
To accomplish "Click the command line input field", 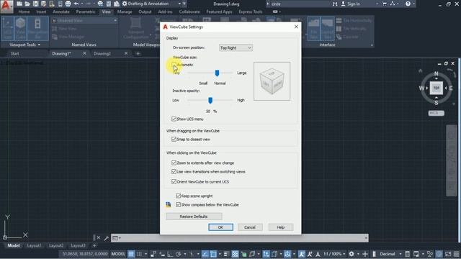I will [240, 238].
